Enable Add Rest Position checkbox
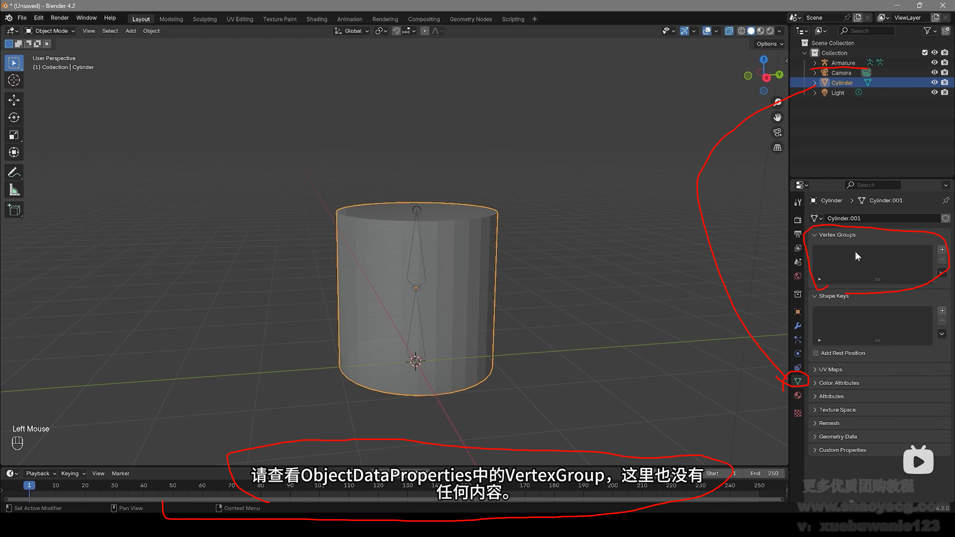The width and height of the screenshot is (955, 537). tap(816, 353)
